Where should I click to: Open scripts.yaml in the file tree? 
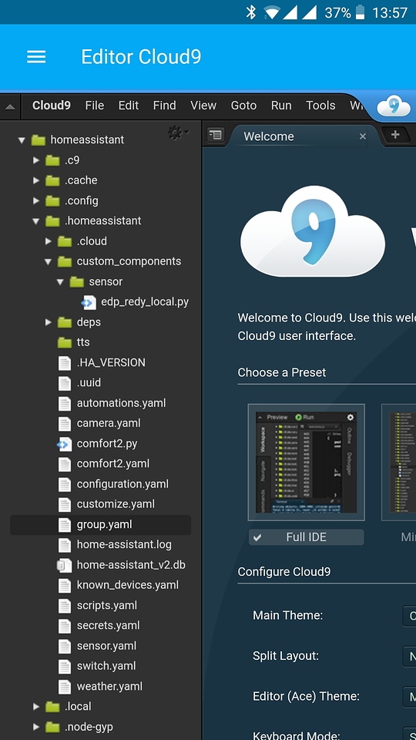tap(107, 606)
